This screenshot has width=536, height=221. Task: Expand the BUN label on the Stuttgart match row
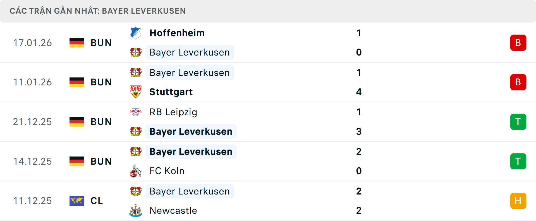tap(101, 82)
